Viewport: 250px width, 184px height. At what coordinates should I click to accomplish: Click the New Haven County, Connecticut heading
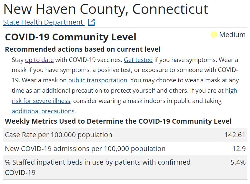(x=106, y=9)
